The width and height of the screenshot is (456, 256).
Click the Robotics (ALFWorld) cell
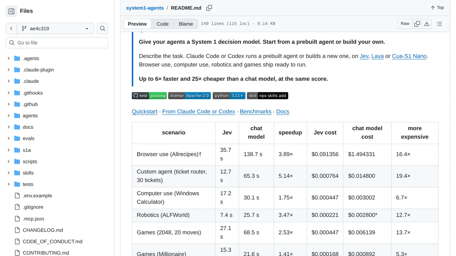pyautogui.click(x=174, y=215)
